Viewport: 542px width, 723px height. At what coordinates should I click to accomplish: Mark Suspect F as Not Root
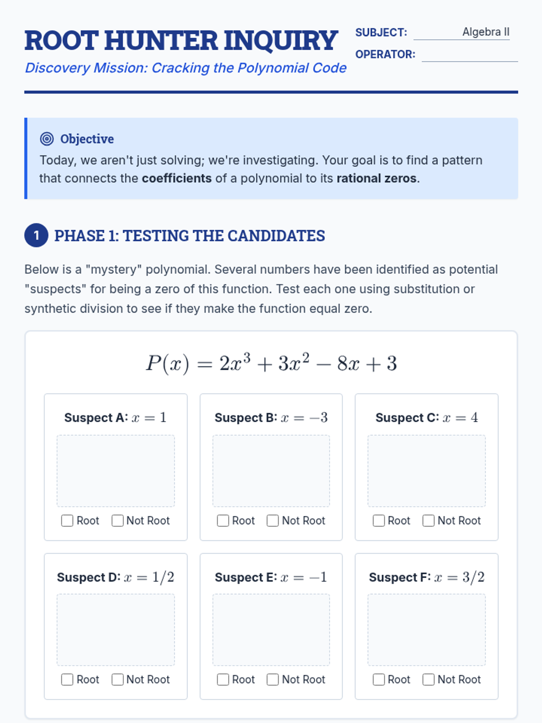(429, 680)
